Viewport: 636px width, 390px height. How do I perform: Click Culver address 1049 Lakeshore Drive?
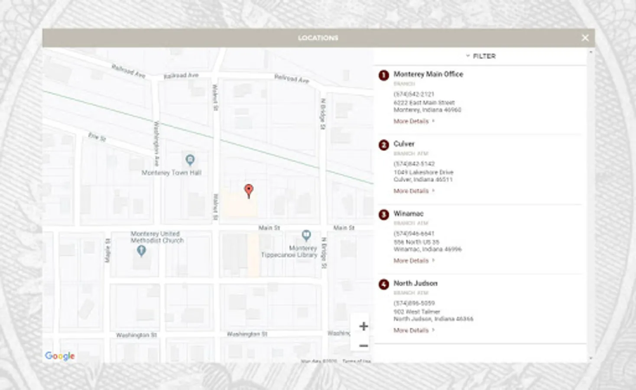(x=423, y=172)
